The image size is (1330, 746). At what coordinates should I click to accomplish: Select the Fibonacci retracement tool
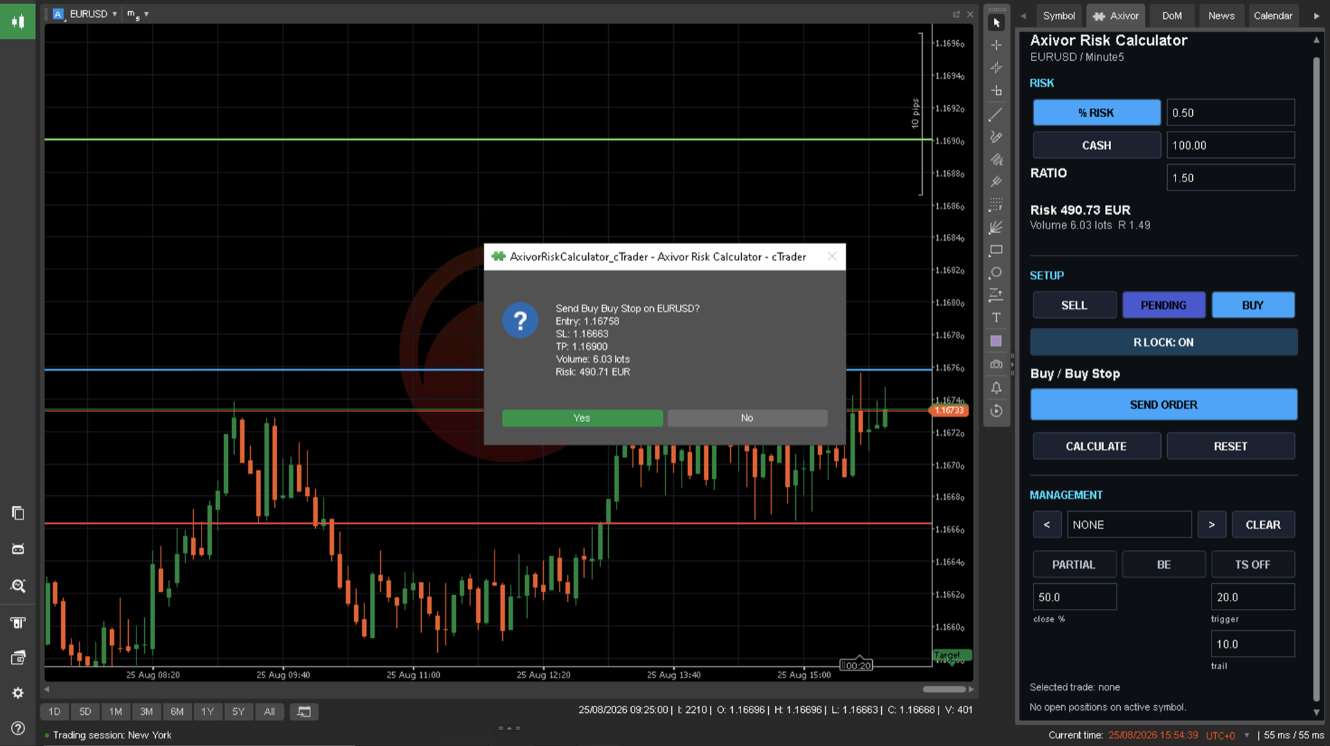click(996, 204)
